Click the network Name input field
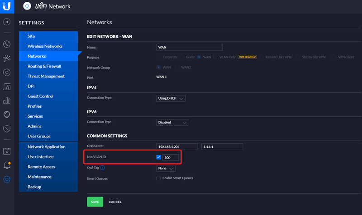The width and height of the screenshot is (362, 215). click(x=189, y=47)
